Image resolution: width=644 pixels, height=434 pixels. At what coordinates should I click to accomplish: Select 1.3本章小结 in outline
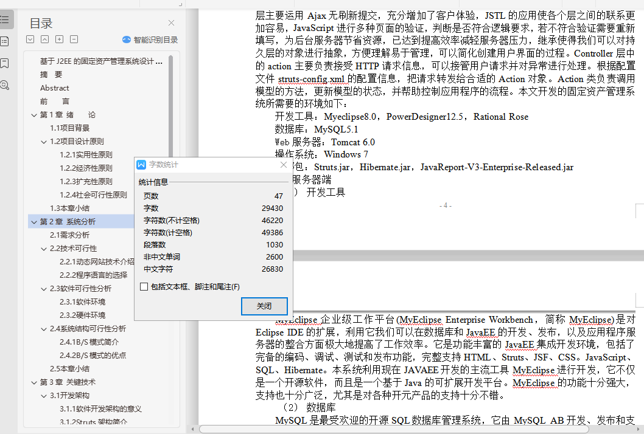70,208
